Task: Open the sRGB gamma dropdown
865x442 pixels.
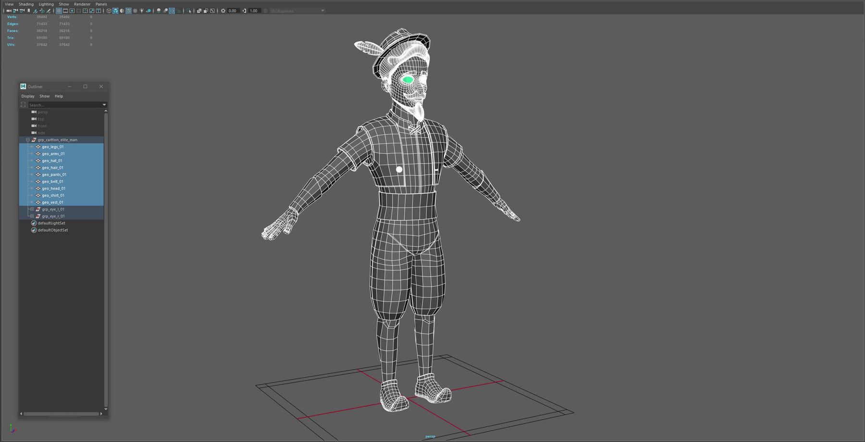Action: coord(322,11)
